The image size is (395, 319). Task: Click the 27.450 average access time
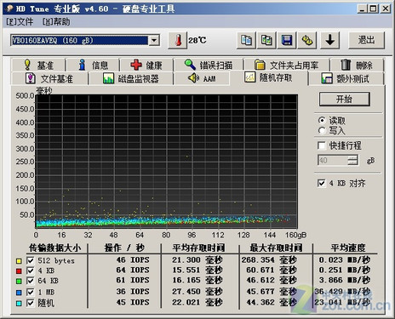(x=197, y=292)
